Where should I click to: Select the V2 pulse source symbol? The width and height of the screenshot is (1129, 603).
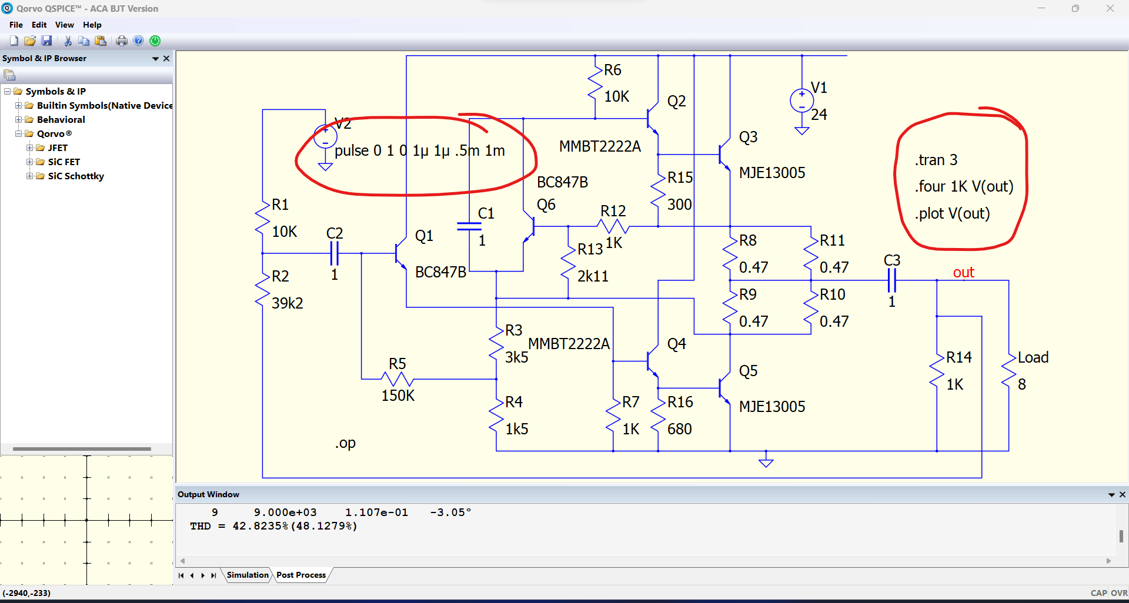pos(325,137)
